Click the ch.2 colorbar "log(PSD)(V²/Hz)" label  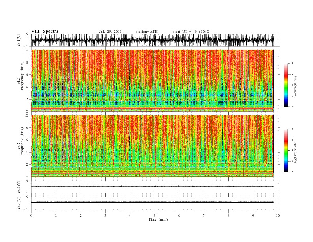point(296,151)
